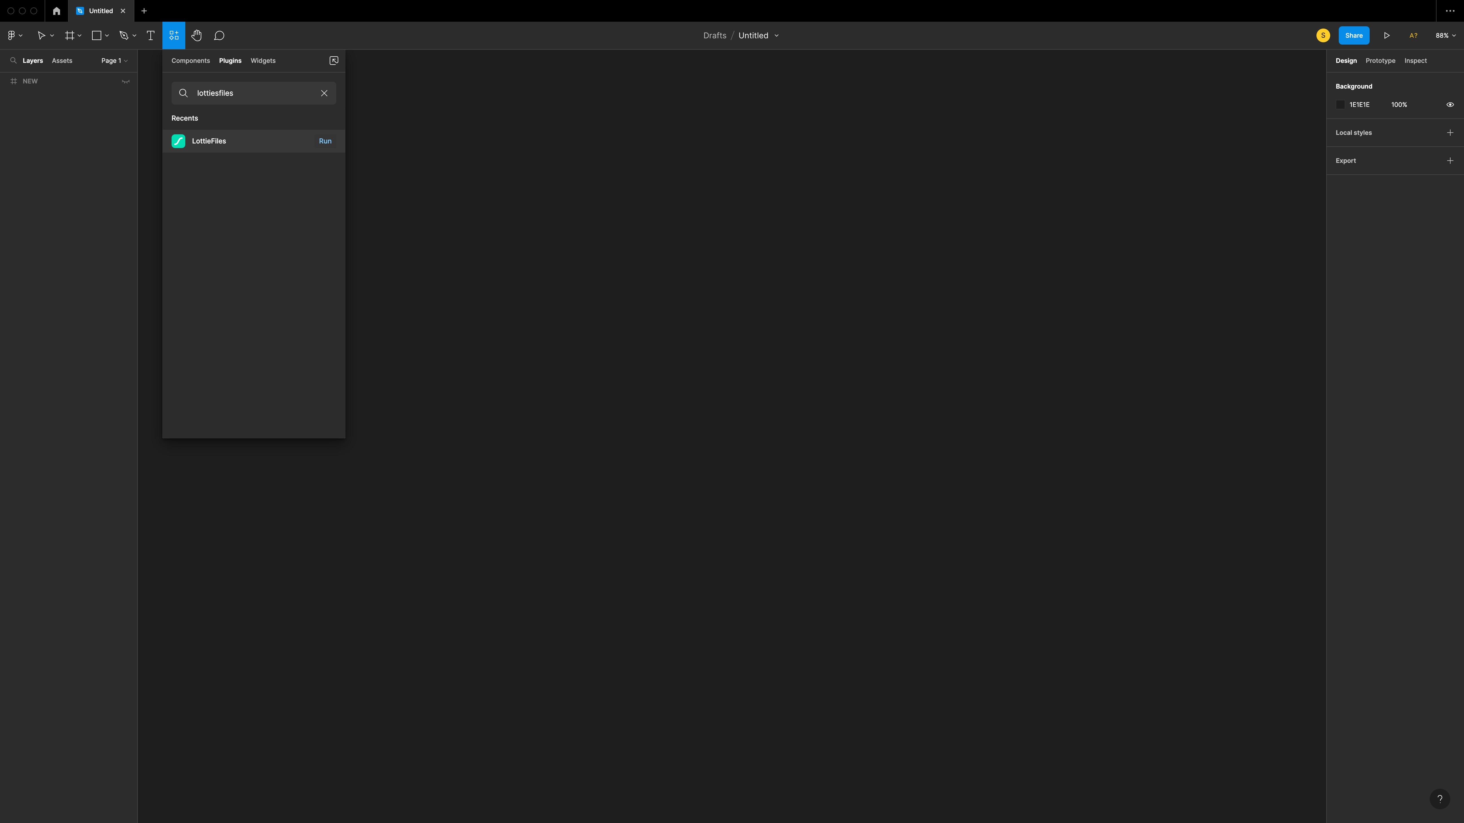Run the LottieFiles plugin
The image size is (1464, 823).
click(x=325, y=141)
